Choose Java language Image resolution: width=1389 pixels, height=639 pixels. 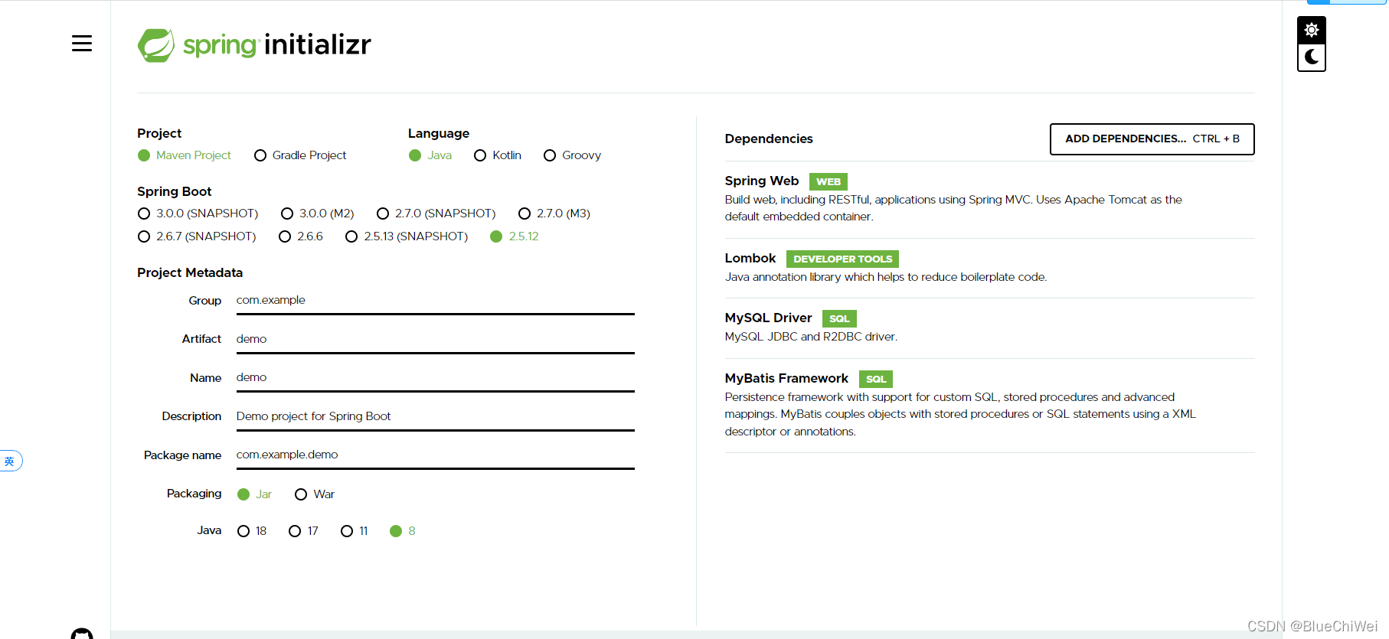tap(430, 155)
